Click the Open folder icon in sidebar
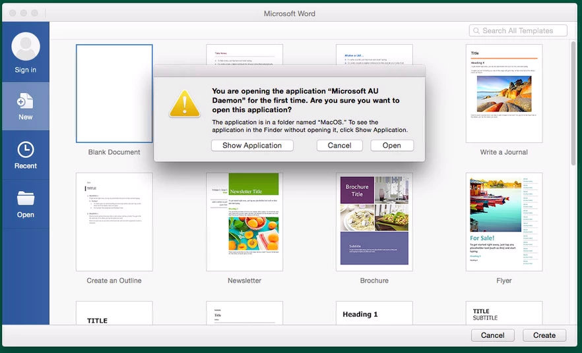The height and width of the screenshot is (353, 582). click(25, 198)
